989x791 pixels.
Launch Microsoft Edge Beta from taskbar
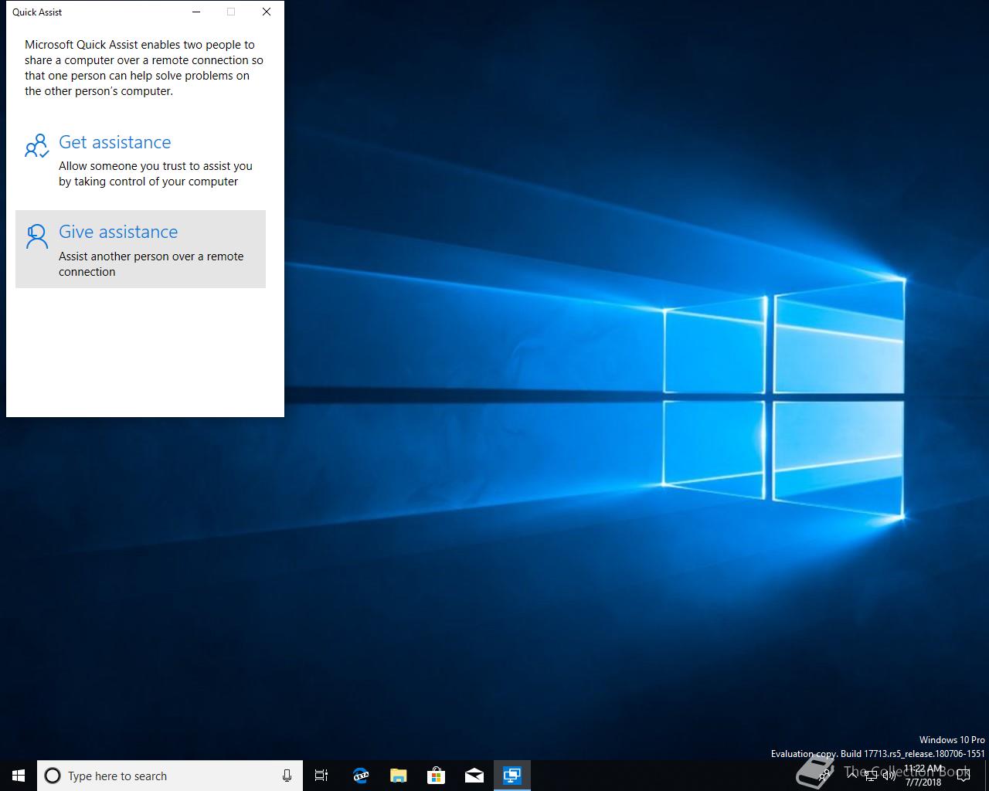pyautogui.click(x=360, y=776)
